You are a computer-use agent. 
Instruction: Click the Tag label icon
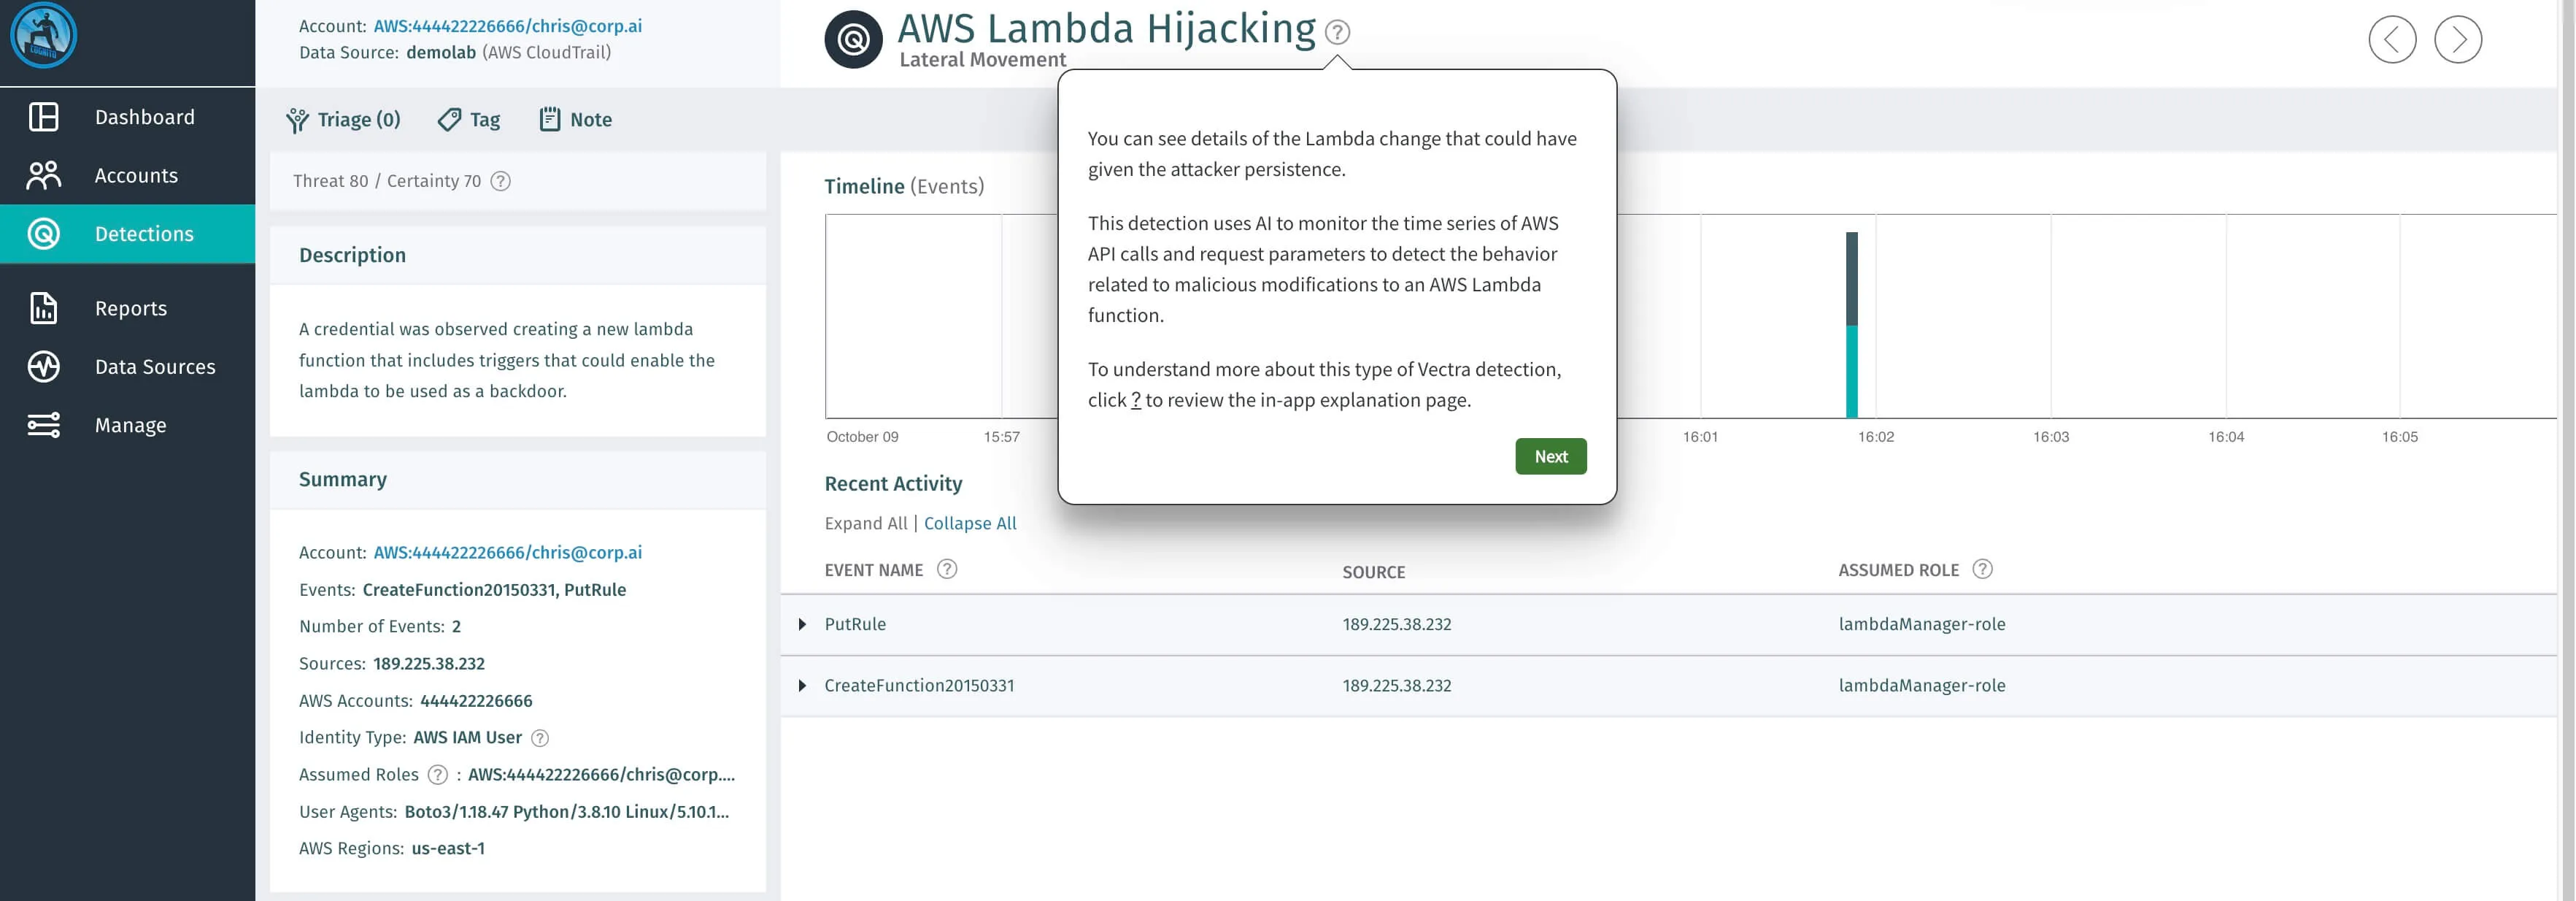pos(449,120)
